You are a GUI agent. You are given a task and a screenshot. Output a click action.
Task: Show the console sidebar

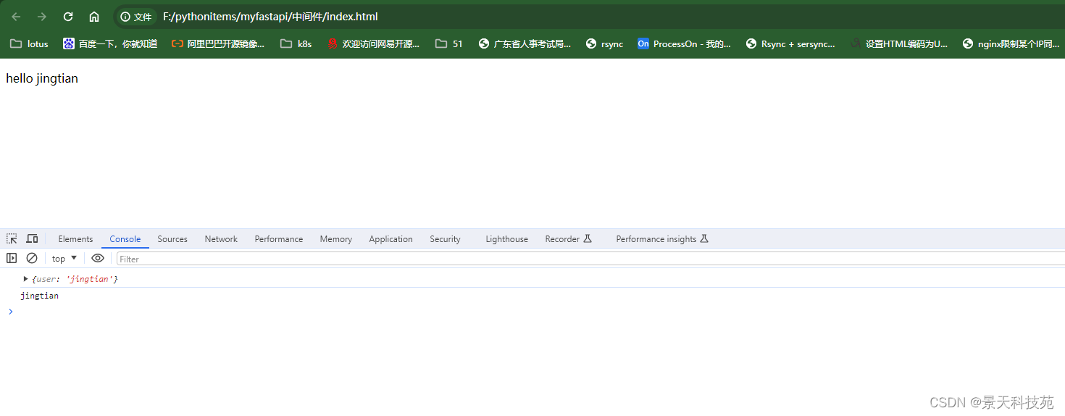click(12, 258)
